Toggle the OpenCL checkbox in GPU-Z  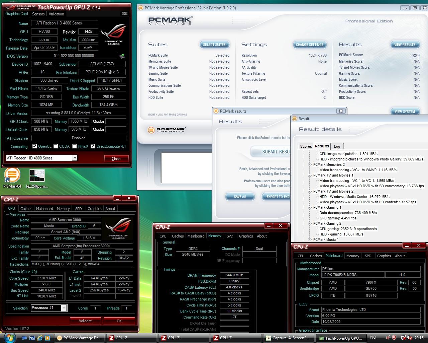click(x=34, y=146)
